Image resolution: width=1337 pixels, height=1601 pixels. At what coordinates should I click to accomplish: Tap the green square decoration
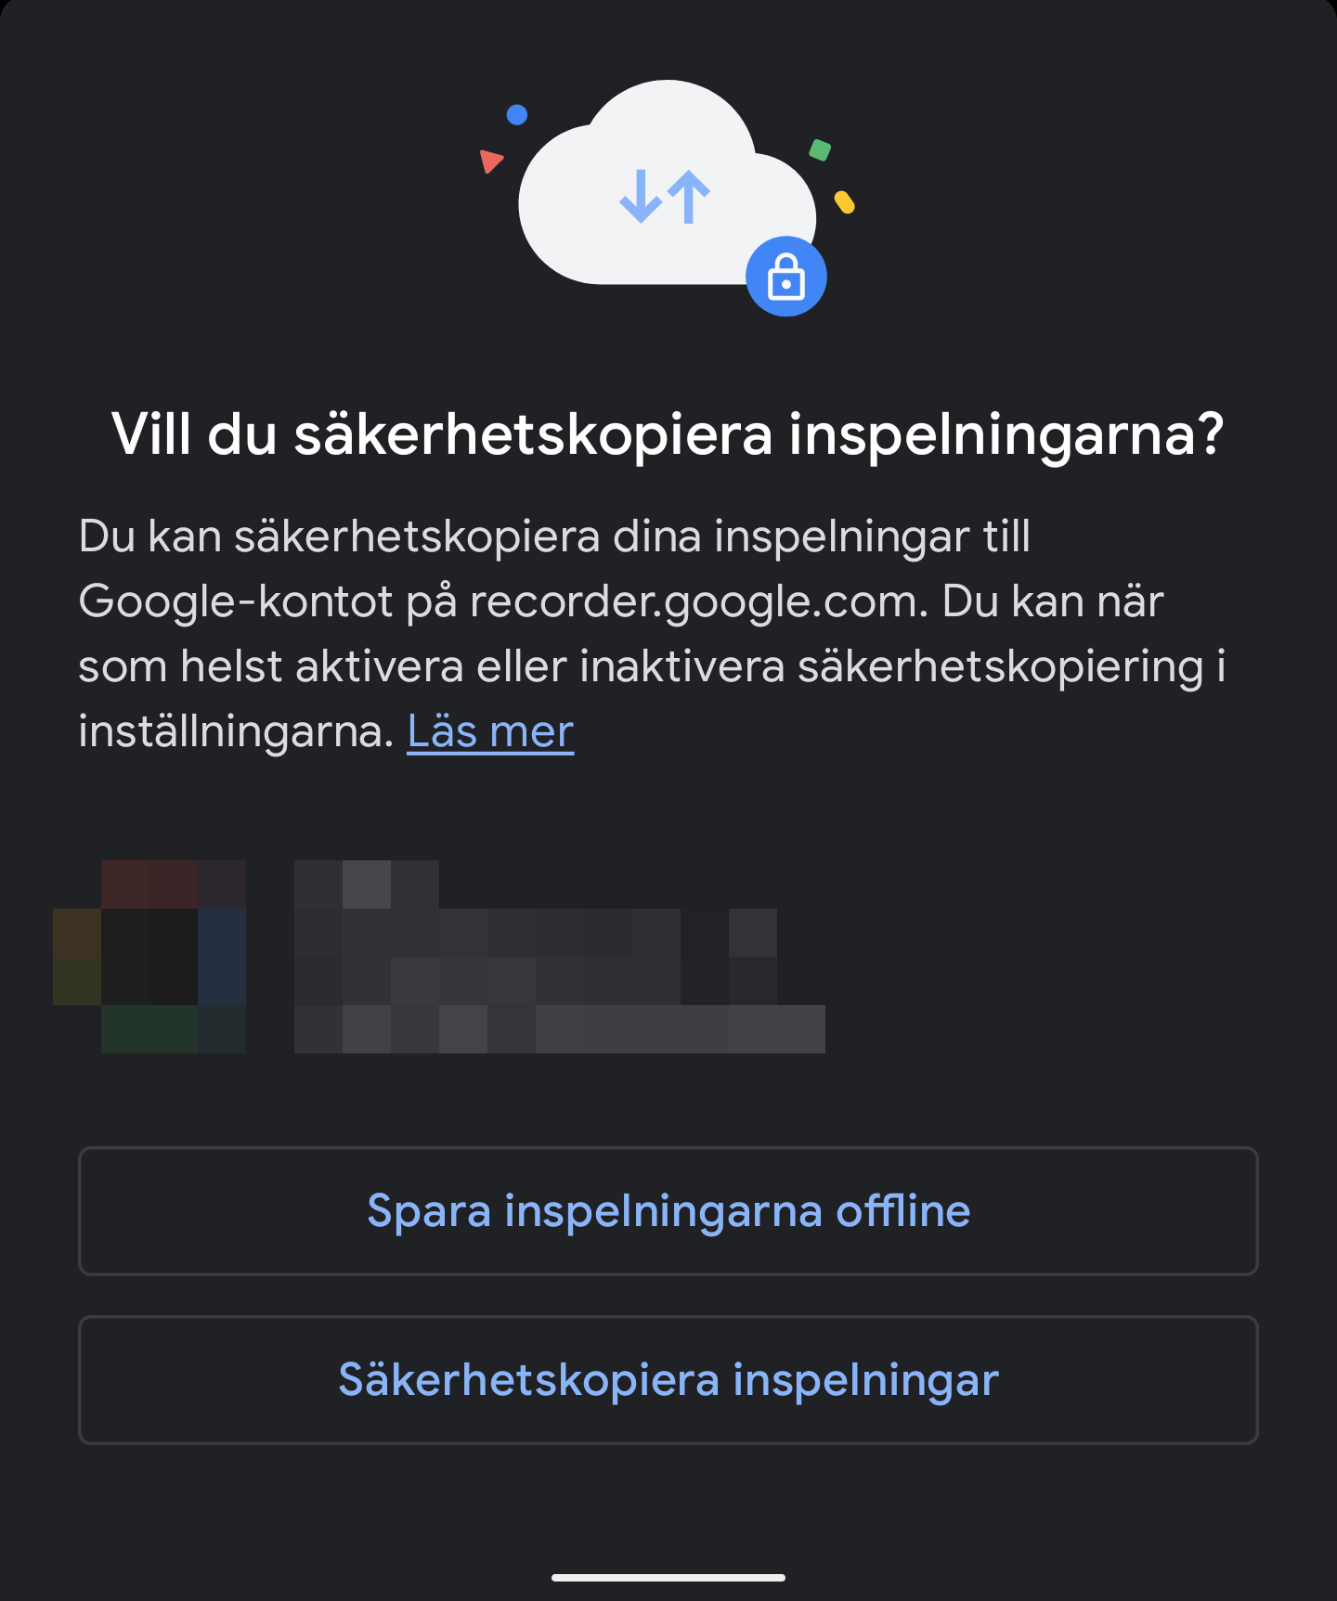click(x=820, y=149)
